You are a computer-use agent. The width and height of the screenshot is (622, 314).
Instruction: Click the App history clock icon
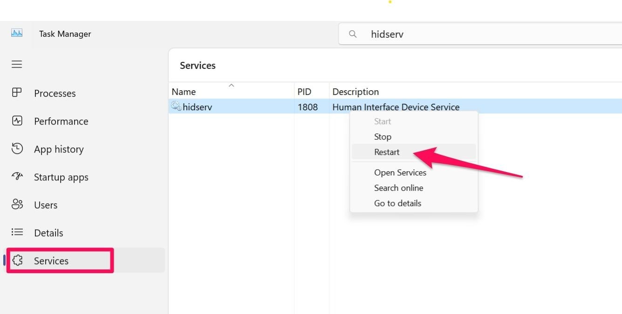point(17,149)
